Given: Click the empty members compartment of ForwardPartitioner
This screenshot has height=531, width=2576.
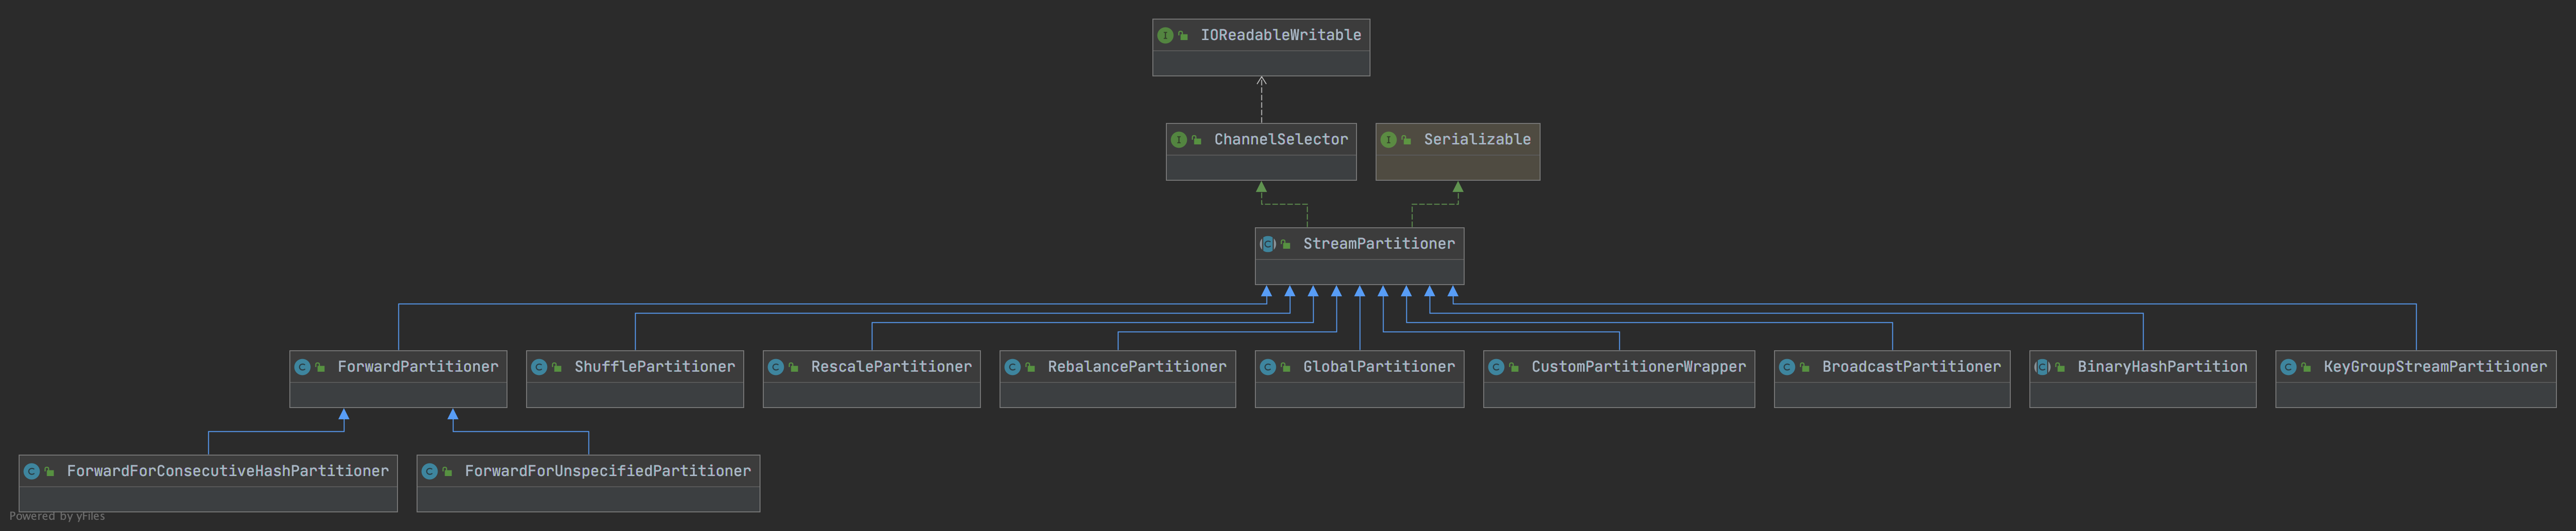Looking at the screenshot, I should pos(398,395).
